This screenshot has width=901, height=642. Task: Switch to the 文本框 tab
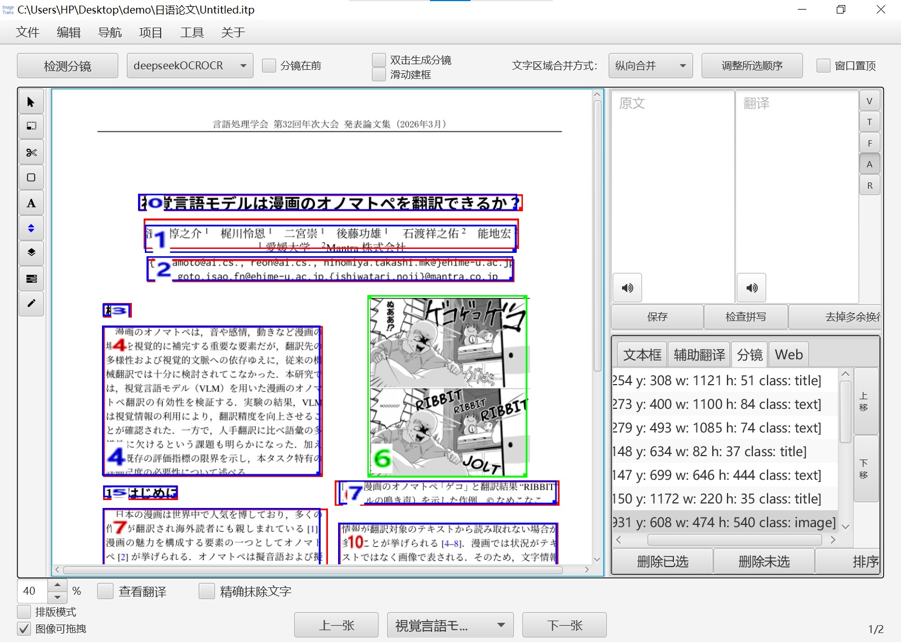click(x=642, y=355)
